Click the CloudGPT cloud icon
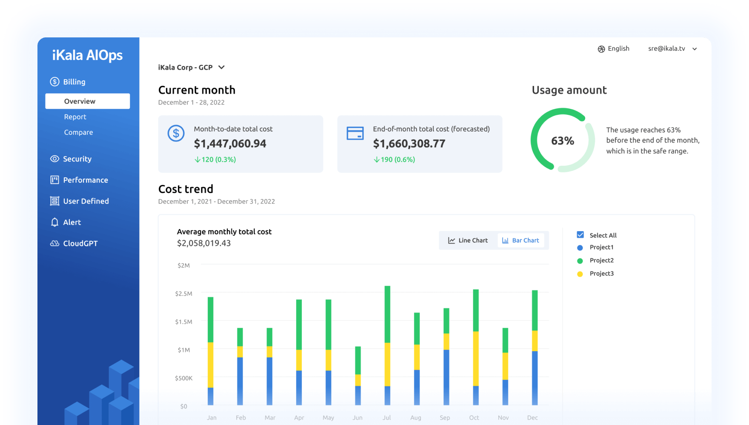Viewport: 749px width, 425px height. (x=54, y=244)
